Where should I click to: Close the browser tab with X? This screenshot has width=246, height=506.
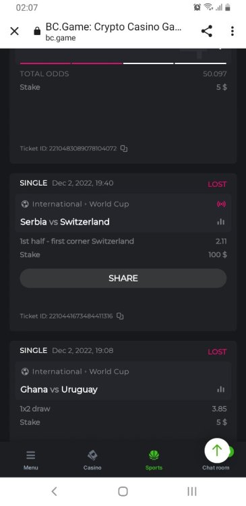coord(15,31)
